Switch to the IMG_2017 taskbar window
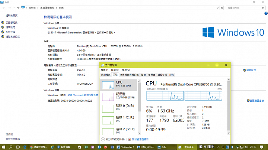Screen dimensions: 268x150 pos(146,147)
